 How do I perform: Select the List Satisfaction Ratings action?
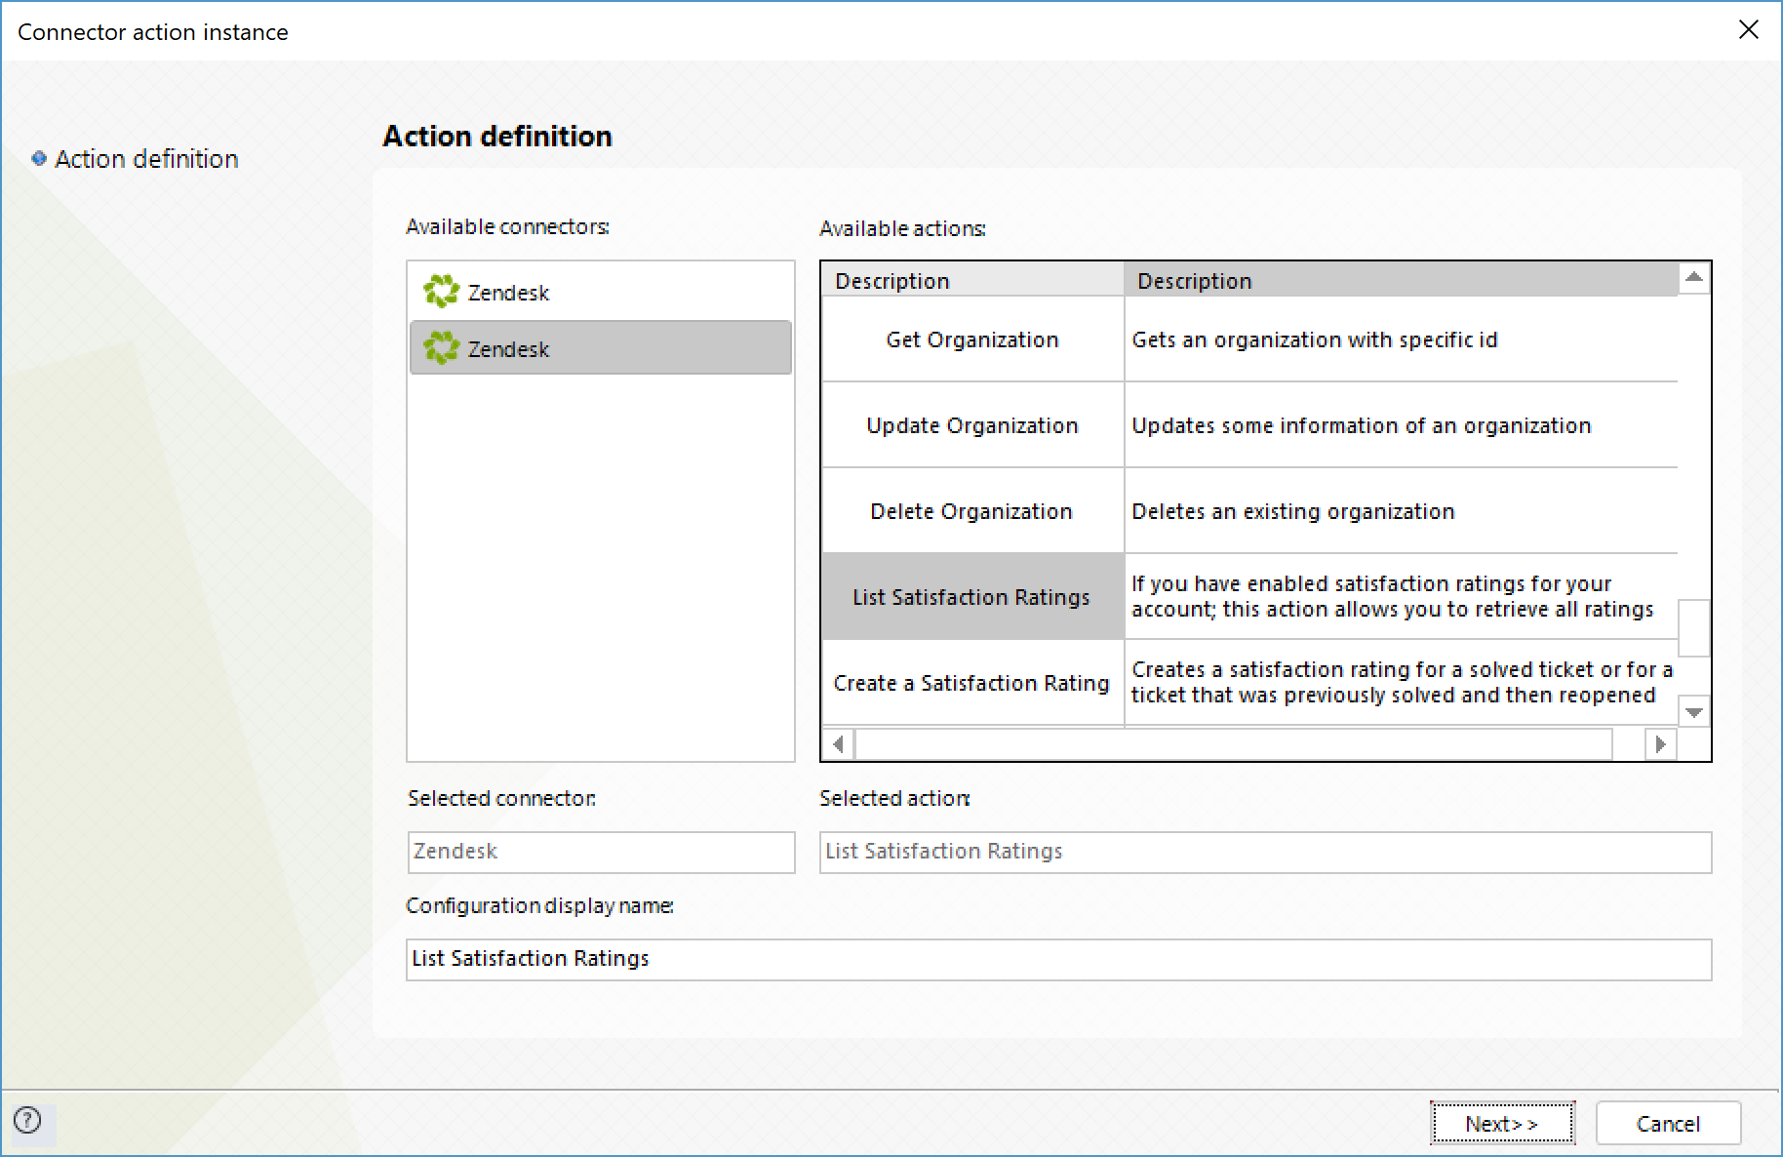coord(972,597)
